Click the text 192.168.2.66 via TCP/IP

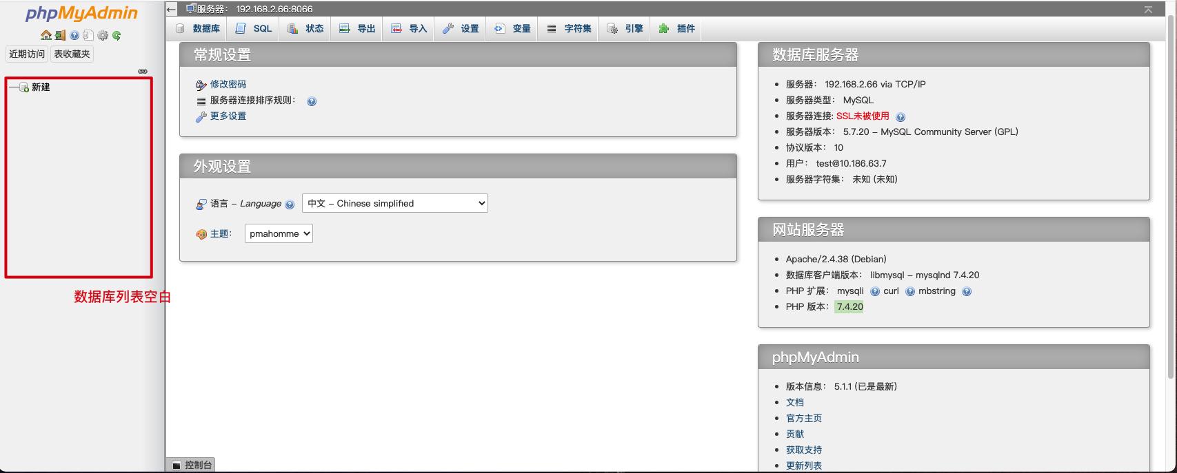(875, 84)
